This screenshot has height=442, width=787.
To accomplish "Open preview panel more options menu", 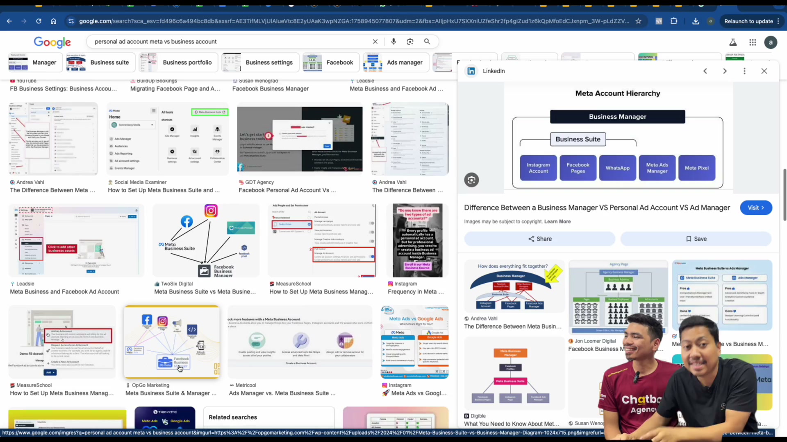I will 744,71.
